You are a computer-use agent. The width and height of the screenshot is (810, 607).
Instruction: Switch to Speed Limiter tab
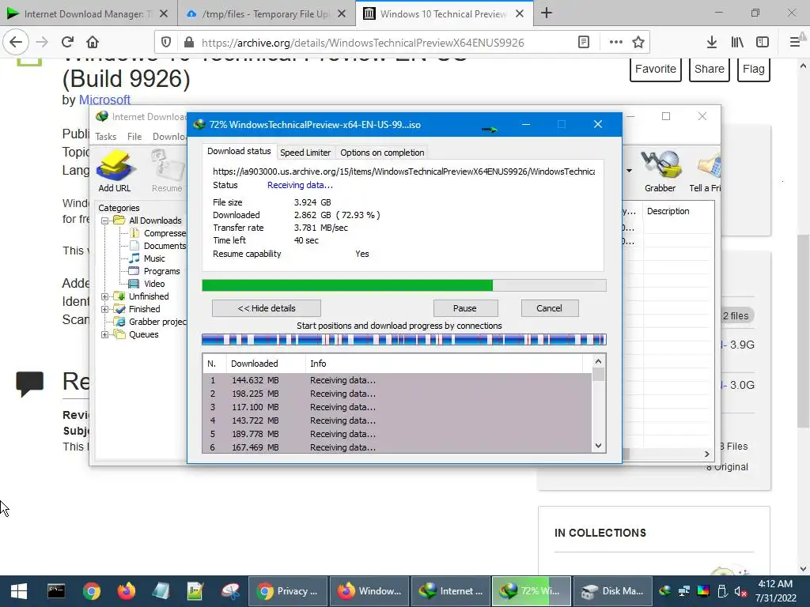coord(305,153)
